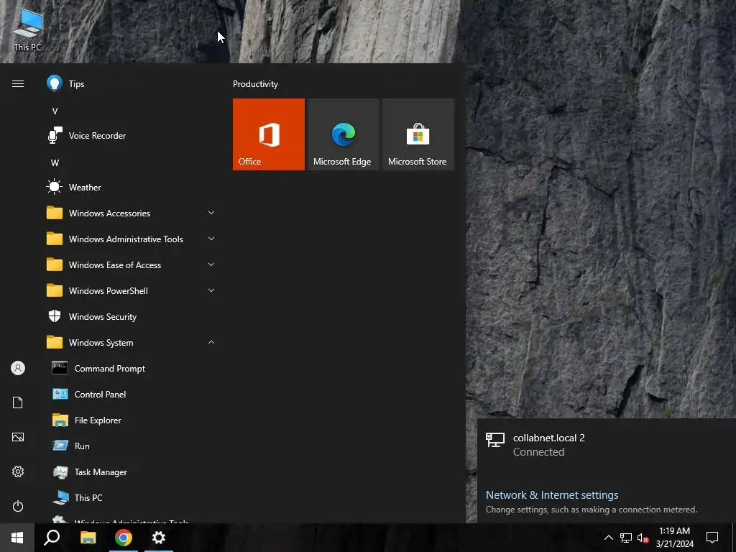The image size is (736, 552).
Task: Click the Productivity group heading
Action: pos(255,84)
